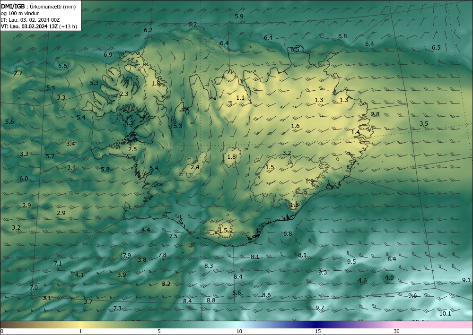Click the "4.6" value label
The height and width of the screenshot is (335, 473).
(362, 281)
